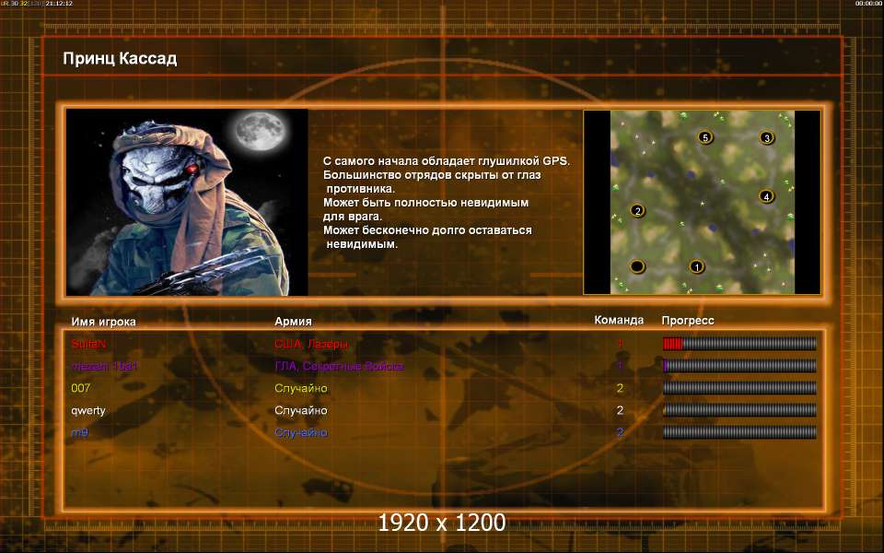
Task: Click m9's loading progress bar
Action: (x=739, y=432)
